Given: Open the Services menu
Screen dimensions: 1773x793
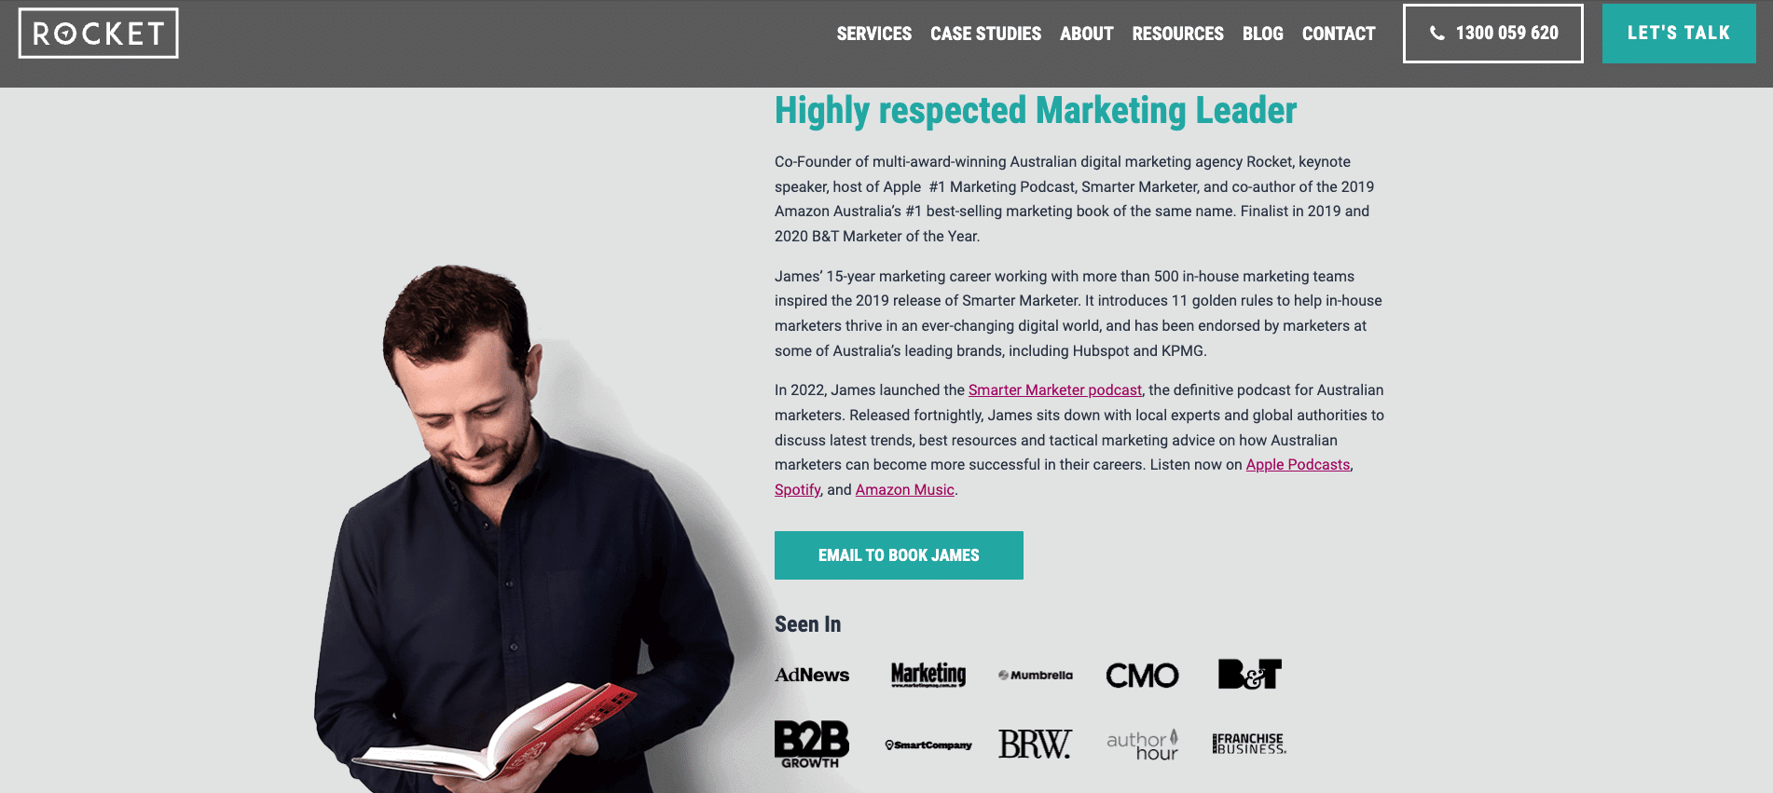Looking at the screenshot, I should [x=874, y=34].
